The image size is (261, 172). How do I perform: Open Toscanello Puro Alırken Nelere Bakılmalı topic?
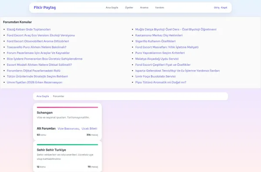[37, 47]
